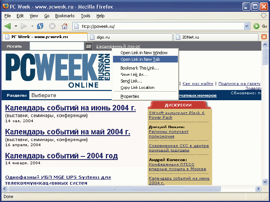
Task: Close the current tab with orange X
Action: click(x=264, y=37)
